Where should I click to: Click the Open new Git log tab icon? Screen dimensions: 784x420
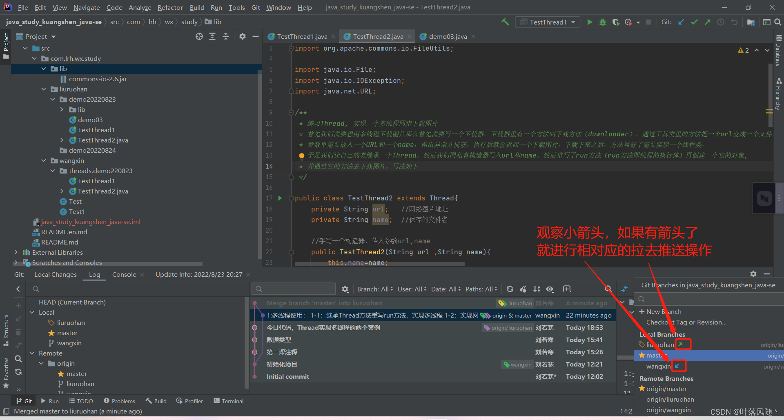567,289
